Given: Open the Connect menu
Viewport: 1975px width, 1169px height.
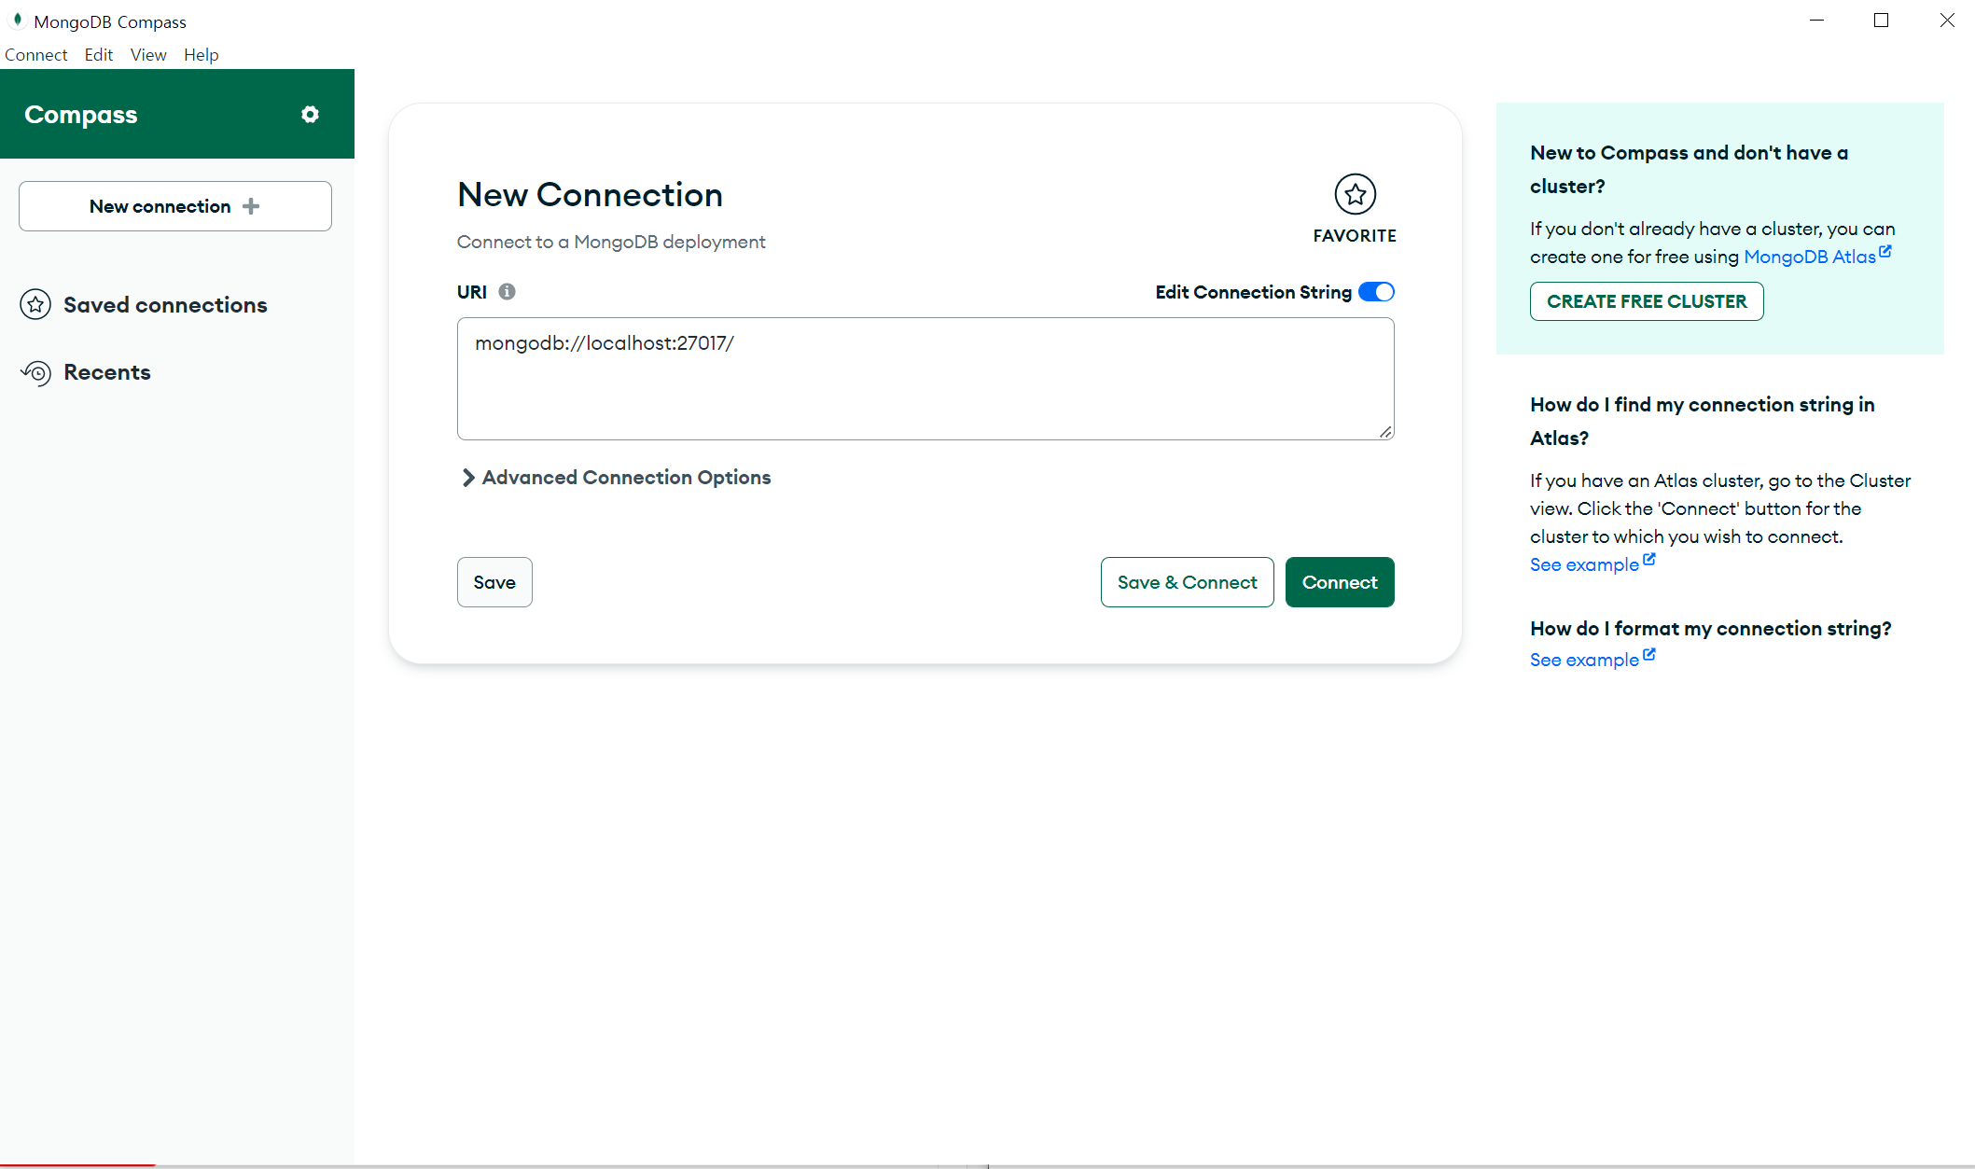Looking at the screenshot, I should pos(35,55).
